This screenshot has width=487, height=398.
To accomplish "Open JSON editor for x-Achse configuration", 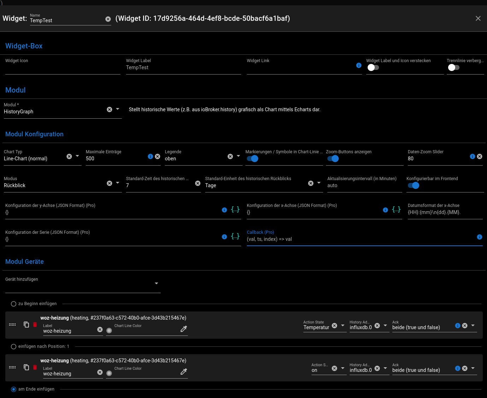I will 396,209.
